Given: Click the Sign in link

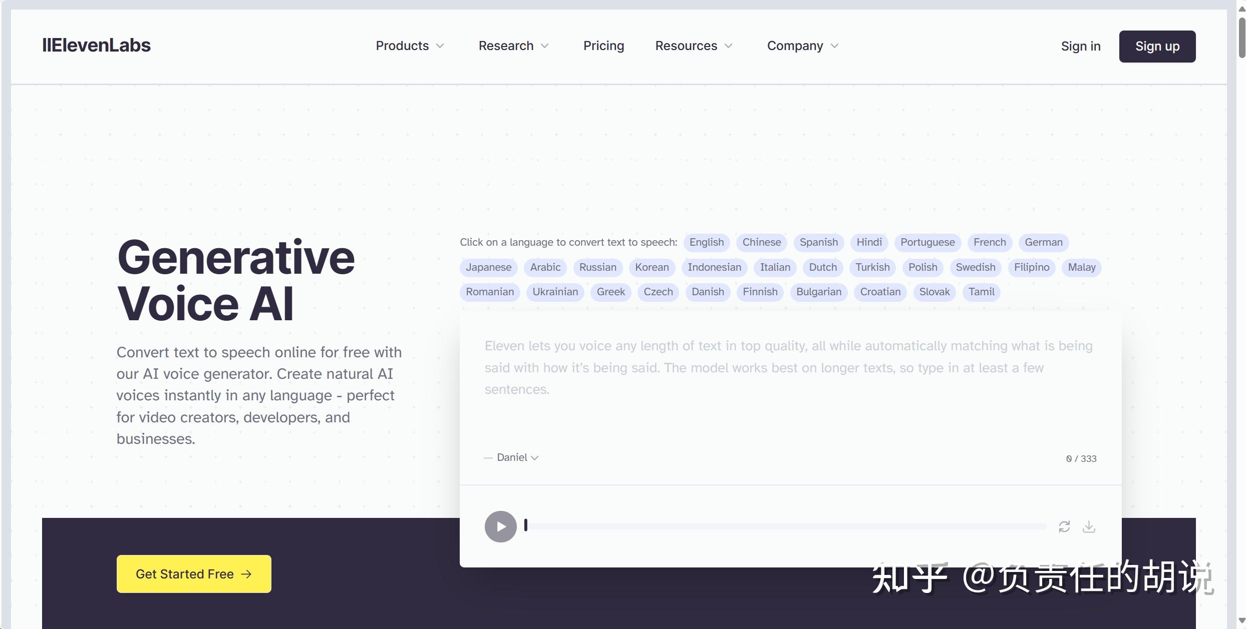Looking at the screenshot, I should [x=1080, y=46].
